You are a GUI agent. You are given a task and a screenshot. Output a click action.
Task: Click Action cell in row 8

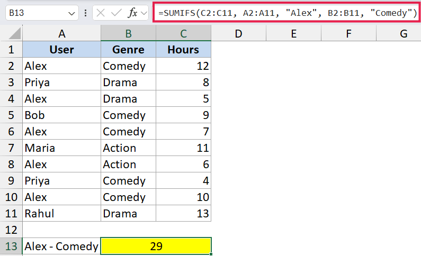pos(128,164)
